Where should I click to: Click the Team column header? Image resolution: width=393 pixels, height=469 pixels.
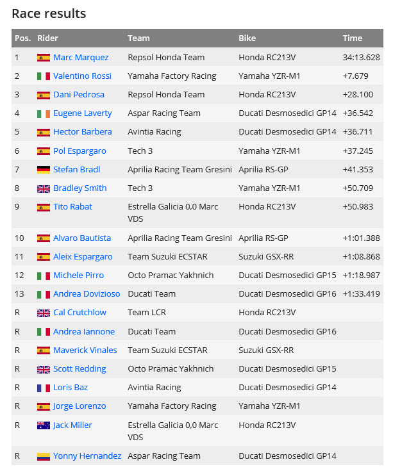click(138, 38)
